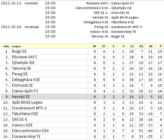164x140 pixels.
Task: Click the 2012.10.14 Vasárnap date label
Action: pos(20,27)
